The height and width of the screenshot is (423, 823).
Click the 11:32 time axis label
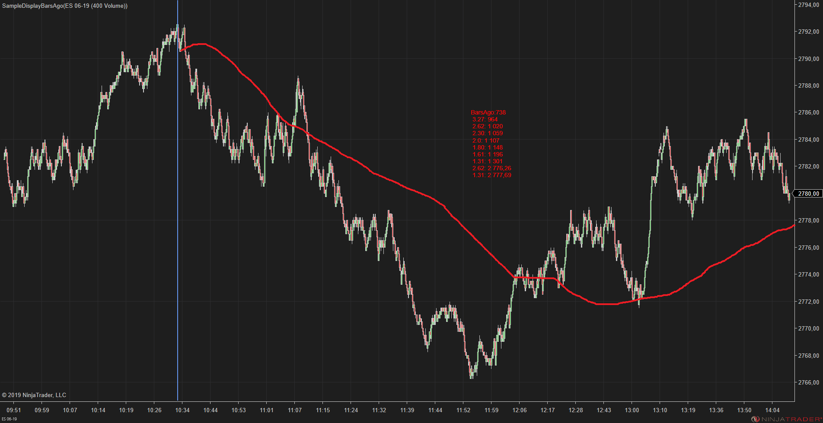pyautogui.click(x=379, y=410)
